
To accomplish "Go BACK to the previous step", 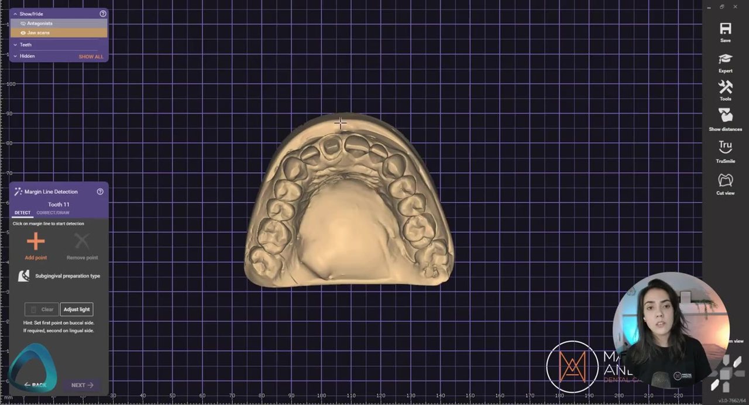I will tap(35, 385).
